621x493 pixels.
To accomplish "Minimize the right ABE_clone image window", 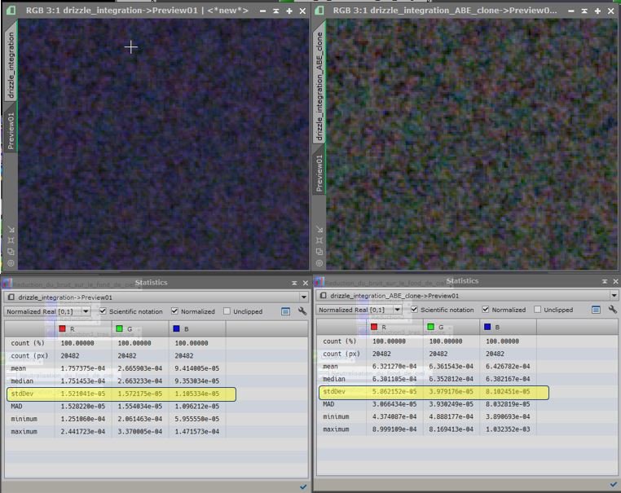I will (x=570, y=11).
